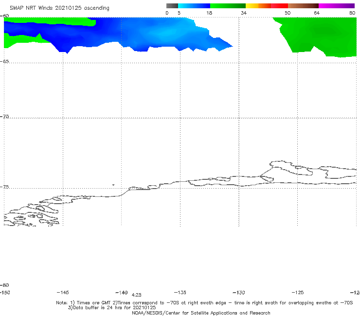This screenshot has width=360, height=316.
Task: Click the magenta-purple segment of the color scale
Action: pyautogui.click(x=337, y=6)
